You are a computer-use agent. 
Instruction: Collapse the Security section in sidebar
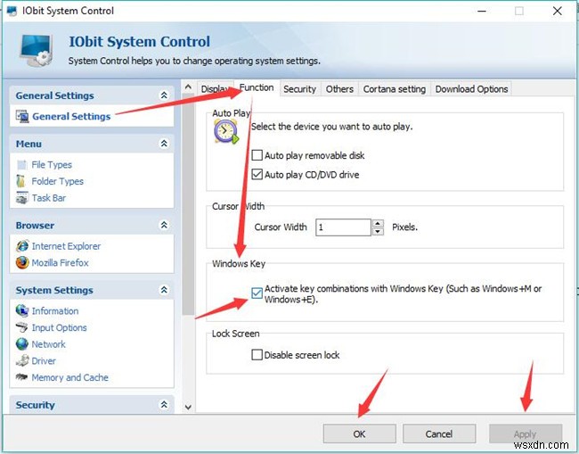[x=164, y=405]
